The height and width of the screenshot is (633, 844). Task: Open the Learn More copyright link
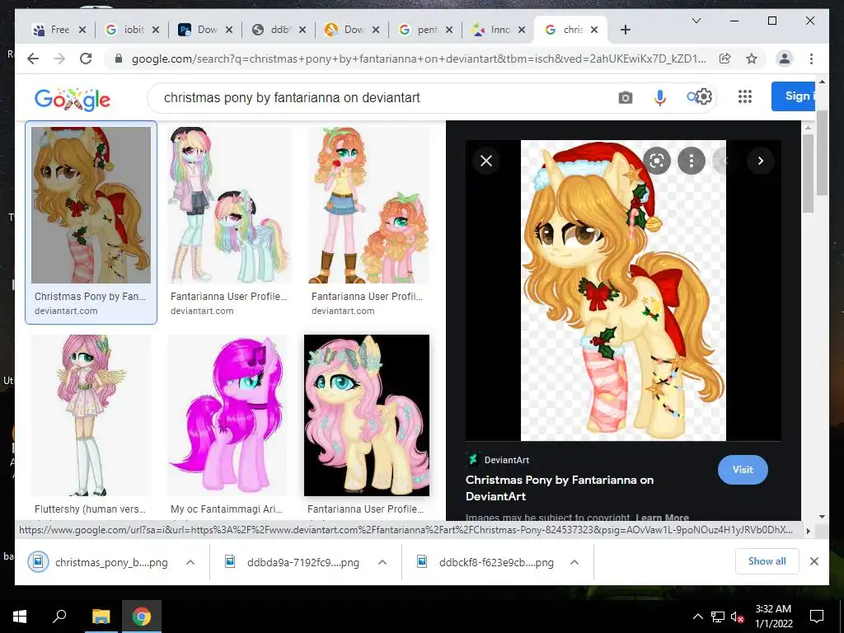[x=662, y=518]
